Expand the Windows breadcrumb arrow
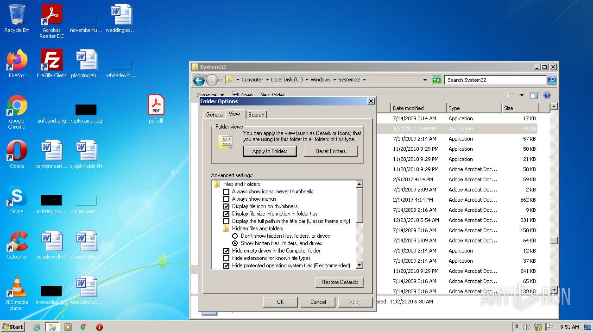Image resolution: width=593 pixels, height=333 pixels. [x=334, y=80]
